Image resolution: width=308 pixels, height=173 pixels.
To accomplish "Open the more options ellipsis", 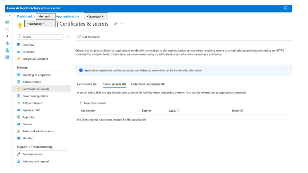I will click(x=122, y=24).
